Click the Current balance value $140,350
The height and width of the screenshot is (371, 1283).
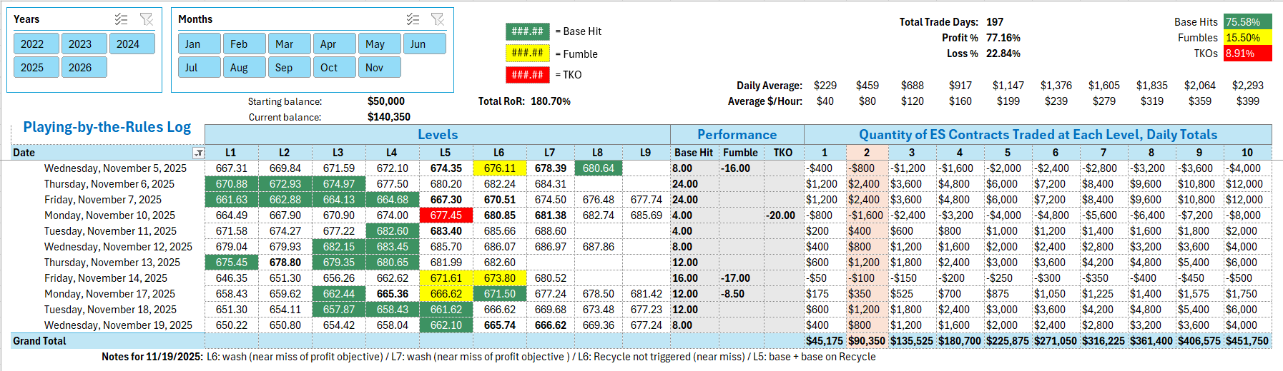pos(388,117)
